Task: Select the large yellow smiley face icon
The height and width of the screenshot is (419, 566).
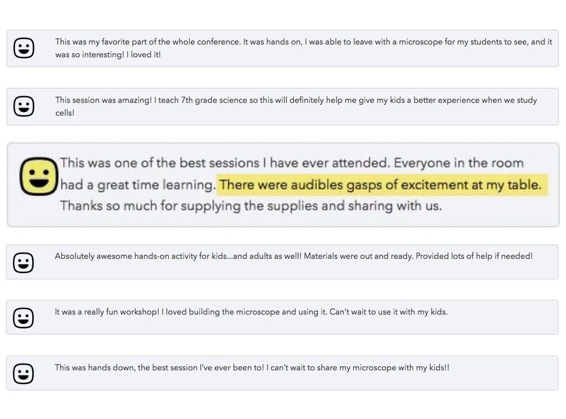Action: 39,176
